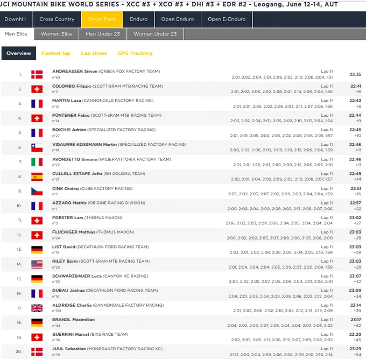Click Swiss flag beside Püntener Fabio
This screenshot has width=366, height=360.
pyautogui.click(x=37, y=118)
